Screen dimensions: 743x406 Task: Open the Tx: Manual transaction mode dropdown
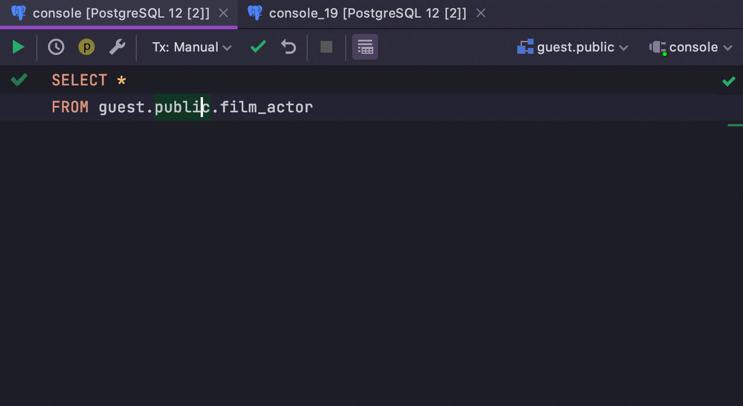(191, 47)
